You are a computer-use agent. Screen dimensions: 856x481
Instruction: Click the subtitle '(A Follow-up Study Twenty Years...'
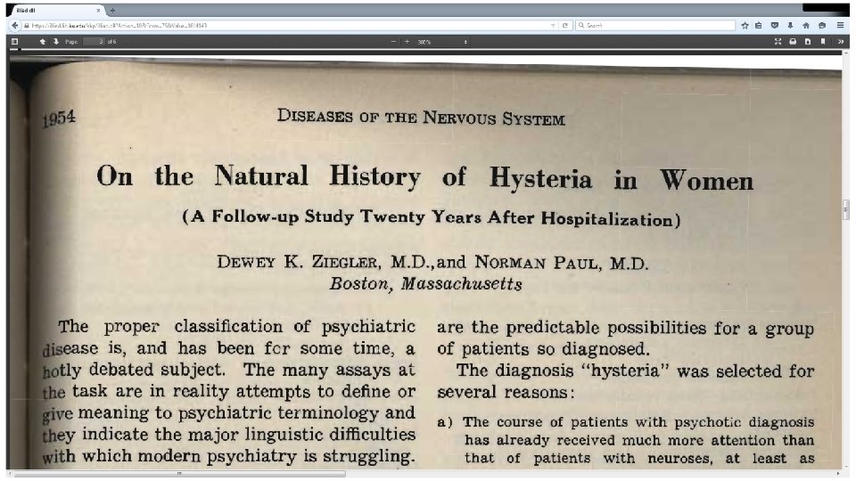tap(432, 217)
